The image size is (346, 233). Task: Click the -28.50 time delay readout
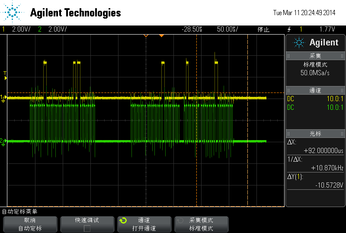pos(192,29)
